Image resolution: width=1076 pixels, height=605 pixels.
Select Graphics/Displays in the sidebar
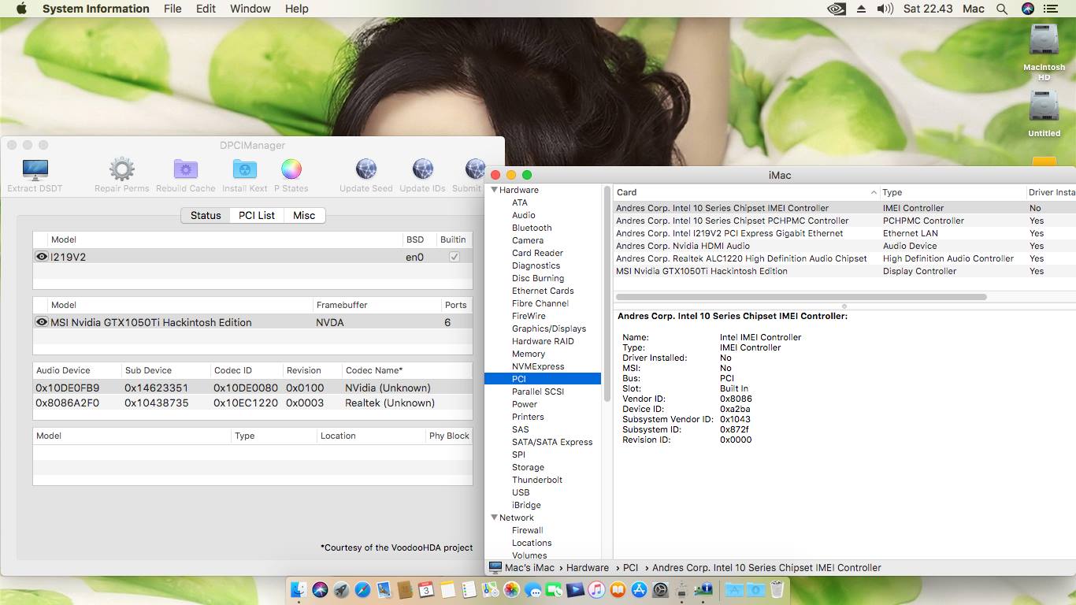548,328
